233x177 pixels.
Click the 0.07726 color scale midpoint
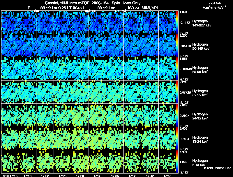pyautogui.click(x=185, y=92)
